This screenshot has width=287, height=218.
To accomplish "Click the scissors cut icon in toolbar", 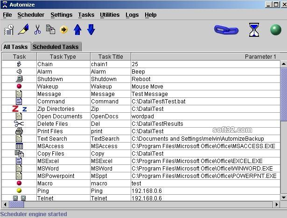I will (37, 29).
